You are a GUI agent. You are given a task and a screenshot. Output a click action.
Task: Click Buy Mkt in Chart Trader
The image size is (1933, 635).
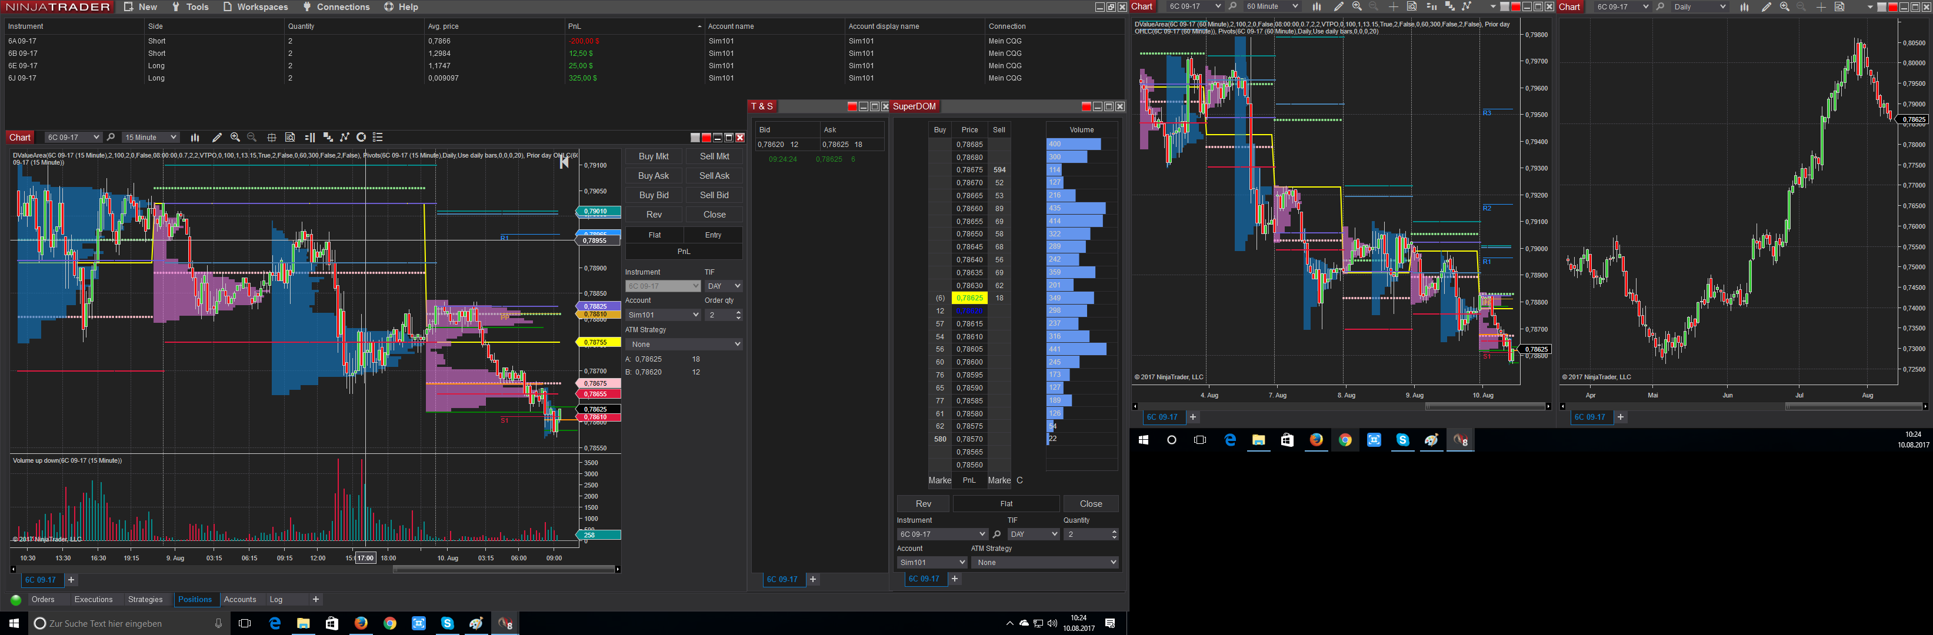pyautogui.click(x=654, y=156)
